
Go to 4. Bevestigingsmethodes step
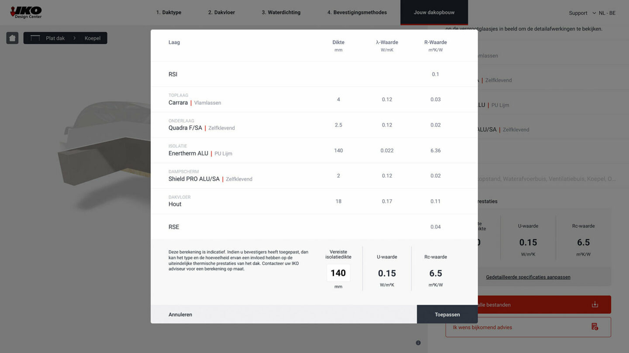coord(357,12)
